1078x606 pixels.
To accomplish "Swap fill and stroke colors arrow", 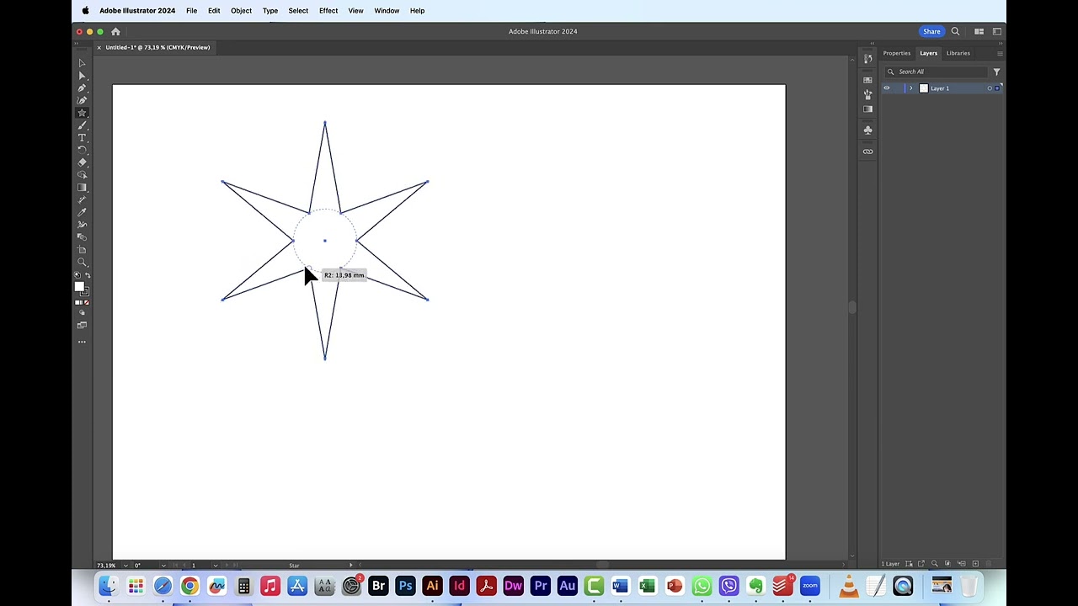I will pos(88,276).
